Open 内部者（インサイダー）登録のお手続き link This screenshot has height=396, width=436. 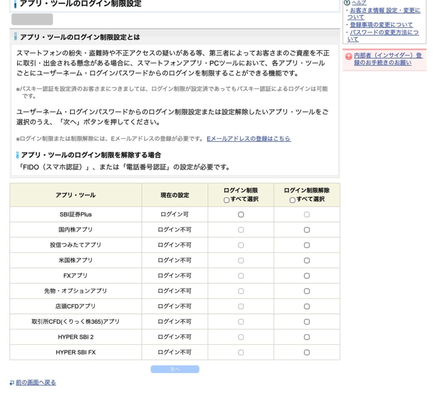coord(388,59)
